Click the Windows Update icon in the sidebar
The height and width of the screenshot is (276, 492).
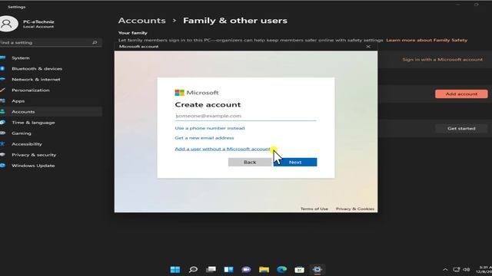[2, 166]
